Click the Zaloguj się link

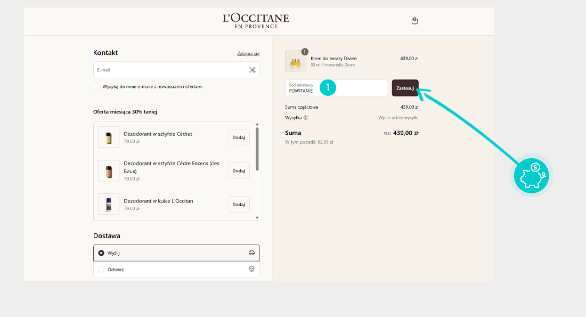click(248, 53)
